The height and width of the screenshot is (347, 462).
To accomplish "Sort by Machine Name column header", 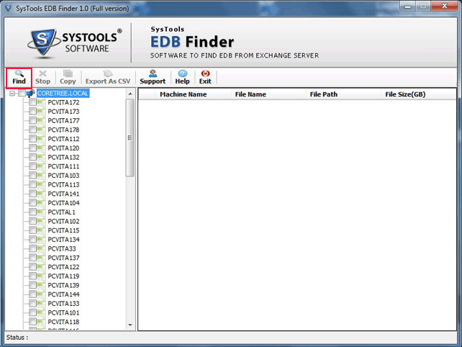I will [x=193, y=94].
